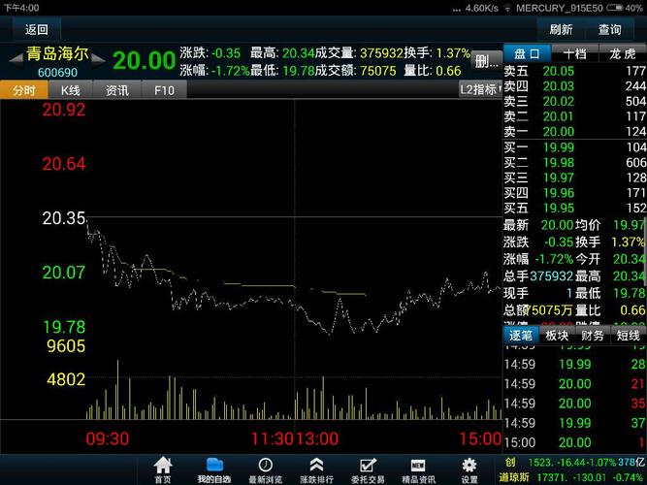Tap the 20.35 previous close axis label
The image size is (647, 485).
64,218
